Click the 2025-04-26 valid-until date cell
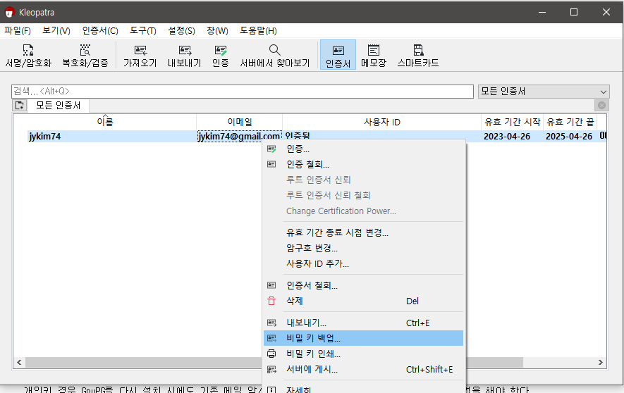624x393 pixels. tap(569, 137)
